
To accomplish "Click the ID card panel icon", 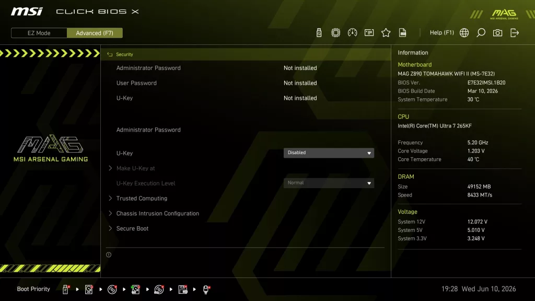I will coord(369,33).
